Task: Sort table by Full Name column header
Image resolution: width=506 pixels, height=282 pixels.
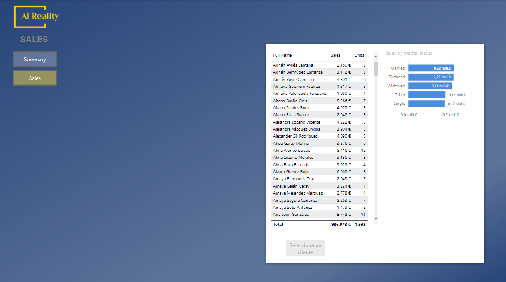Action: pyautogui.click(x=283, y=55)
